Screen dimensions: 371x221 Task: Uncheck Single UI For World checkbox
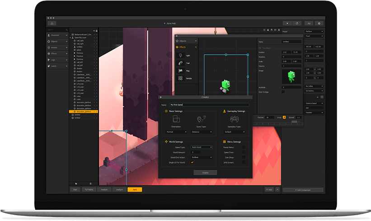[192, 162]
